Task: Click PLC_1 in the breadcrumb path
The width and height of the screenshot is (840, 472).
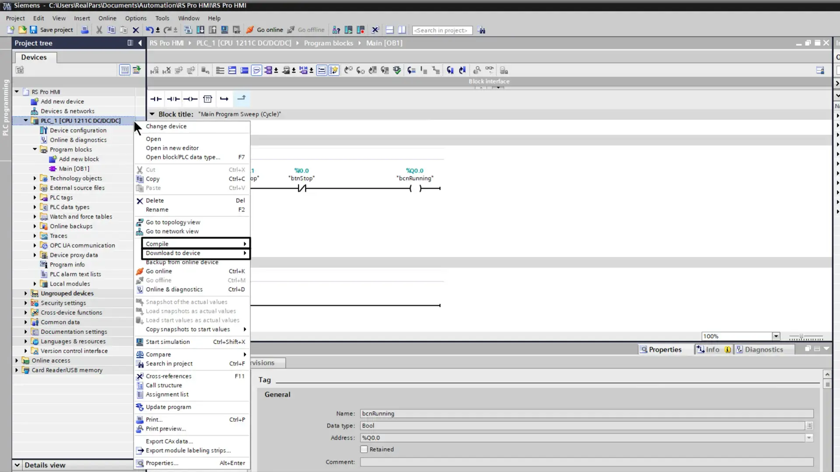Action: 244,43
